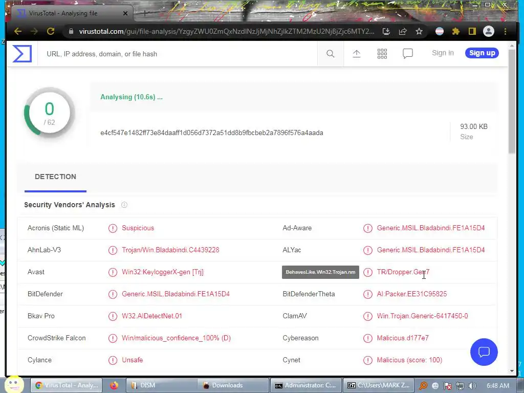Viewport: 524px width, 393px height.
Task: Open the apps grid icon
Action: tap(382, 53)
